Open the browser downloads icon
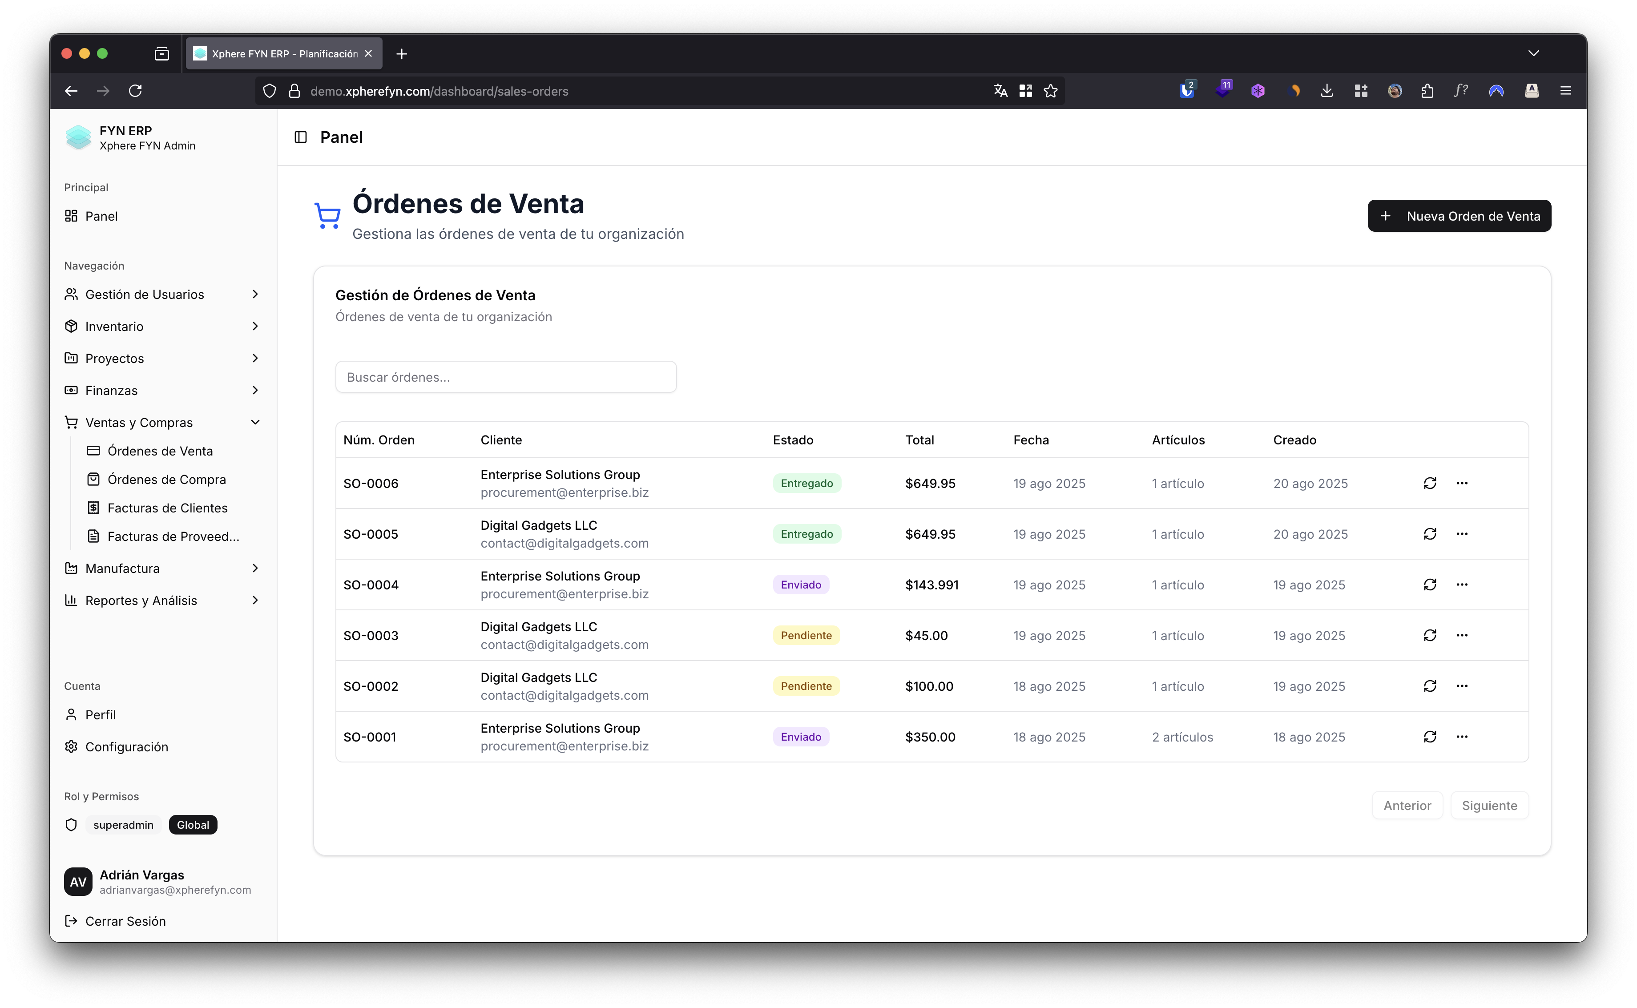The height and width of the screenshot is (1008, 1637). [x=1327, y=91]
